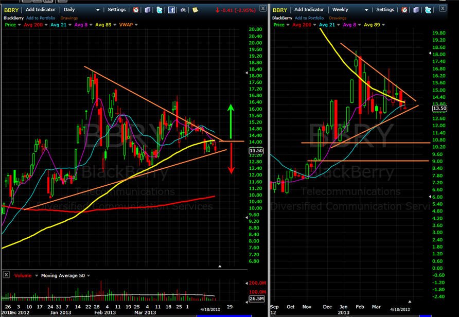Screen dimensions: 459x317
Task: Click the Twitter icon on the Weekly chart
Action: click(428, 10)
